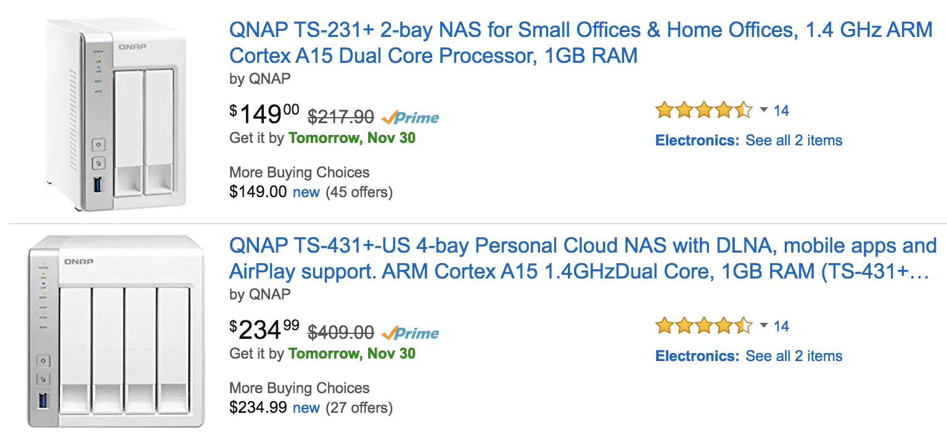Image resolution: width=947 pixels, height=435 pixels.
Task: Click the new offers link showing 45 offers
Action: point(306,192)
